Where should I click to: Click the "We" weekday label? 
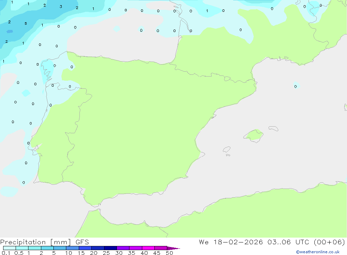[204, 242]
